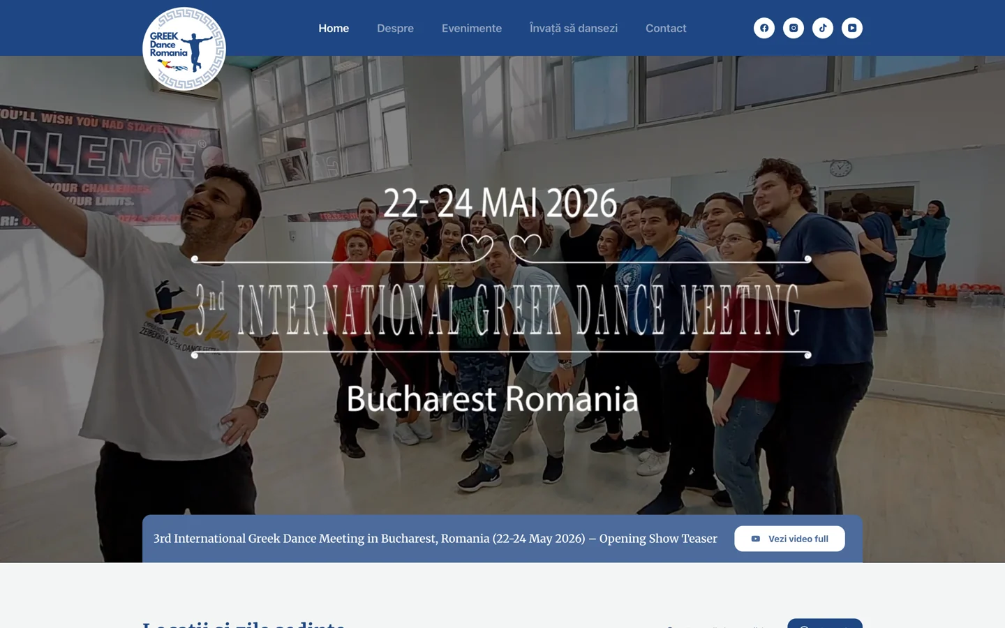The image size is (1005, 628).
Task: Open the TikTok social icon
Action: tap(823, 28)
